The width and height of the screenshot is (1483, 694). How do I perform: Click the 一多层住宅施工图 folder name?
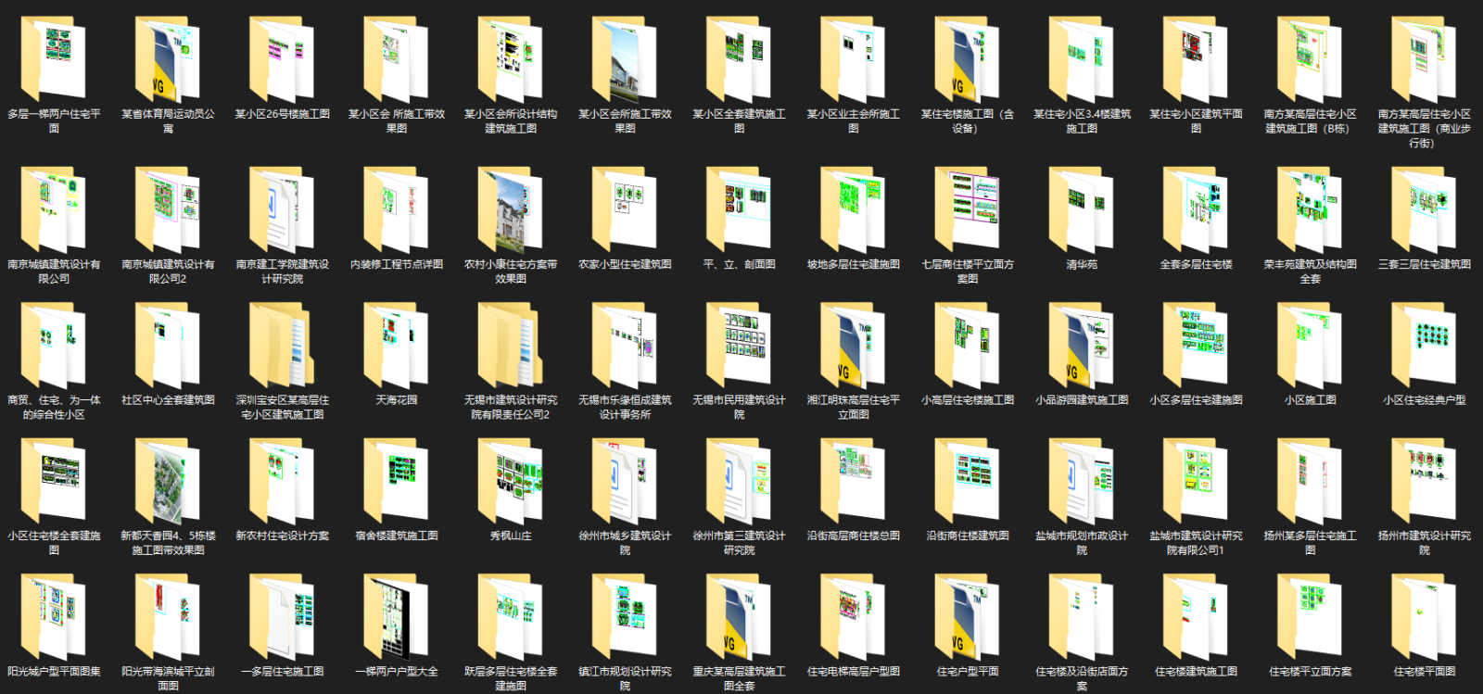tap(282, 671)
